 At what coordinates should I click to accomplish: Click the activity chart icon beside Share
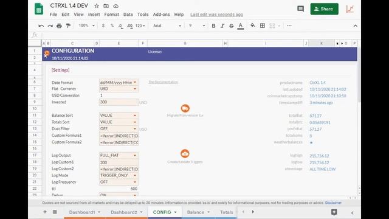[350, 9]
